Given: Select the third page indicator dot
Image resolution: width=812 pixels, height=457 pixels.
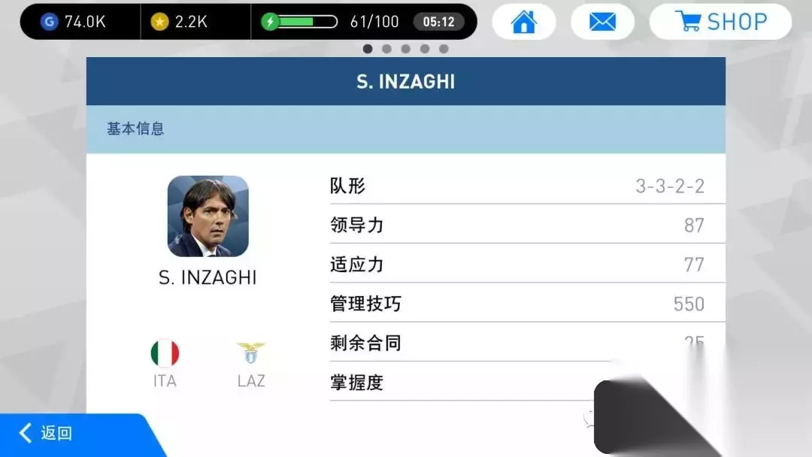Looking at the screenshot, I should (406, 49).
